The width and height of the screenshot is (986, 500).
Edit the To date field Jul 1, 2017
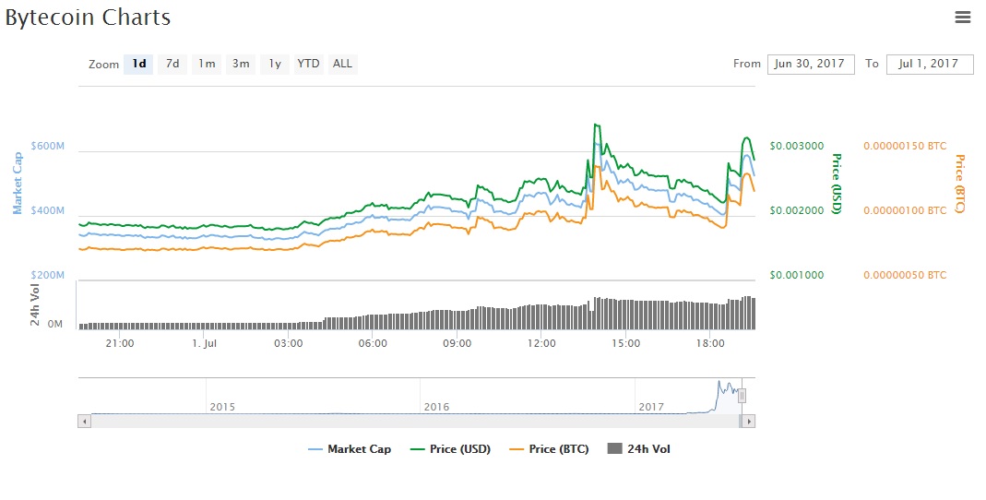pyautogui.click(x=930, y=65)
